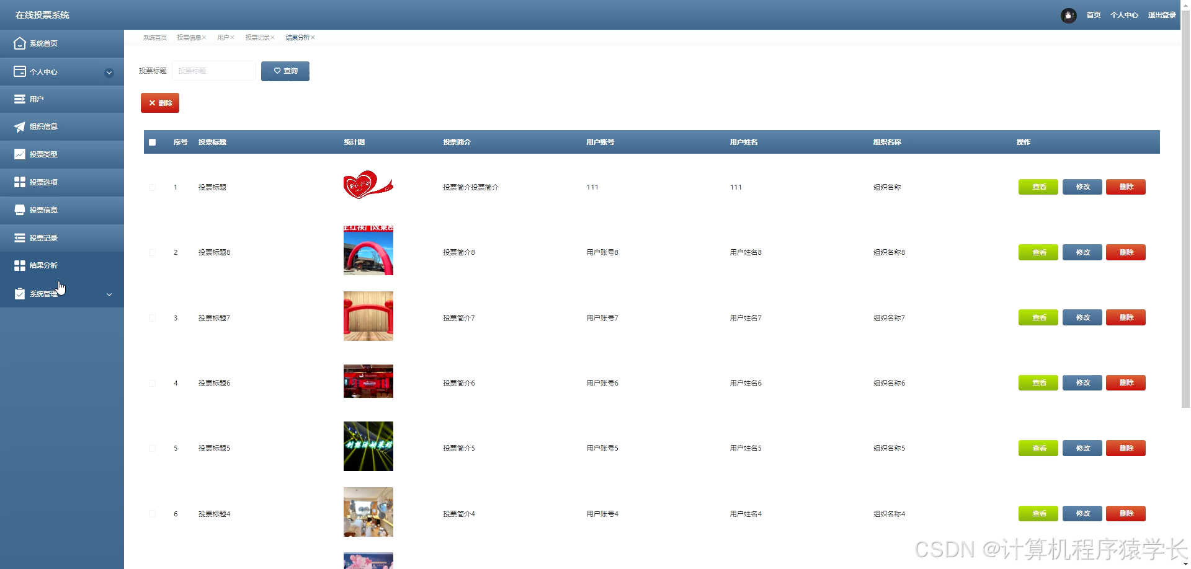Click the list icon beside 用户
1191x569 pixels.
point(20,99)
